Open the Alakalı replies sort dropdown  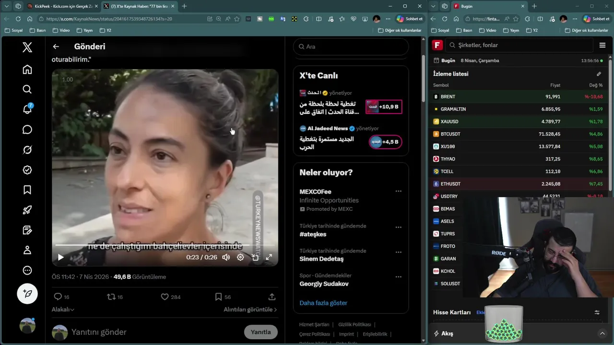pyautogui.click(x=63, y=310)
